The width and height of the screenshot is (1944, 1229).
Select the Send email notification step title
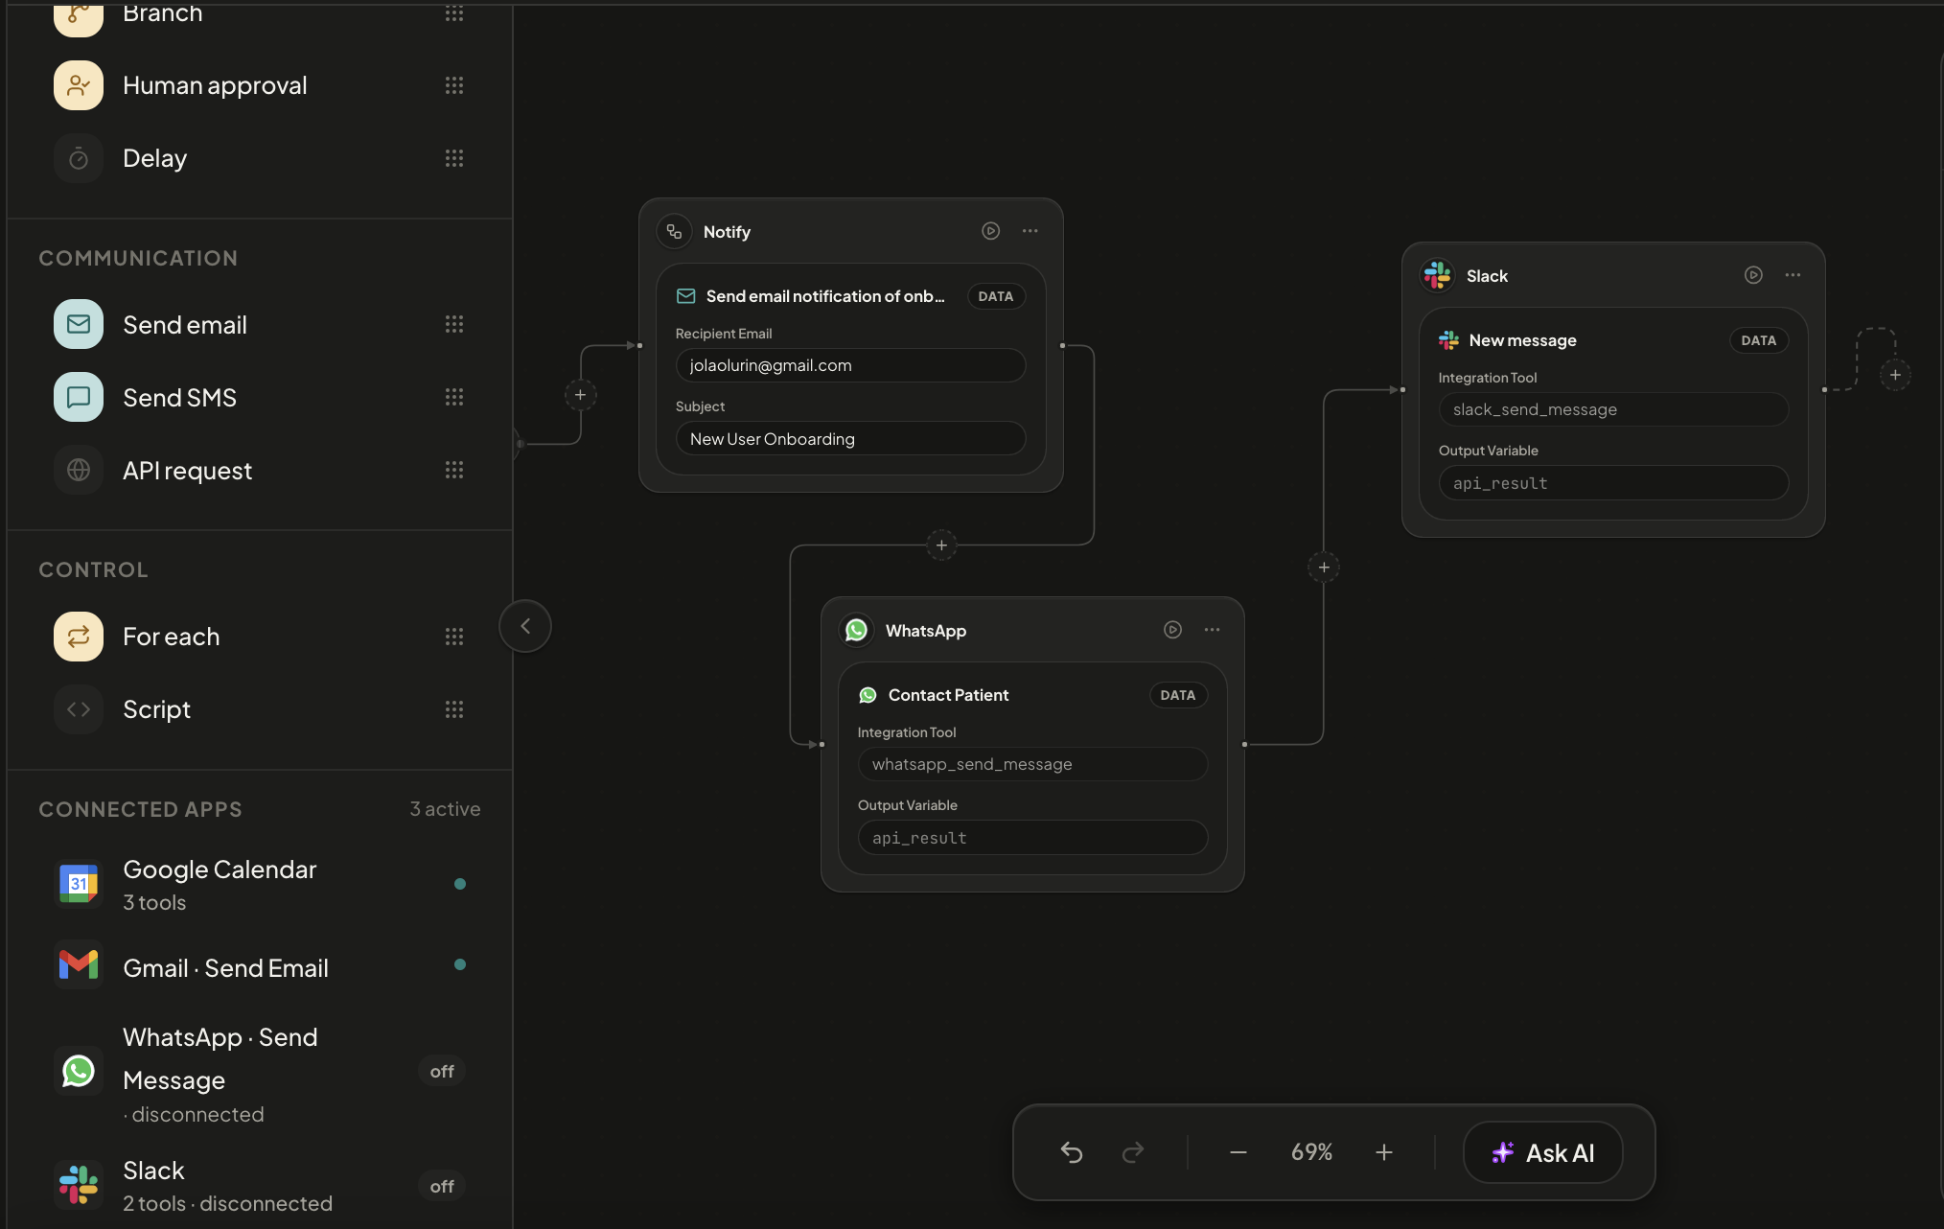pos(825,296)
